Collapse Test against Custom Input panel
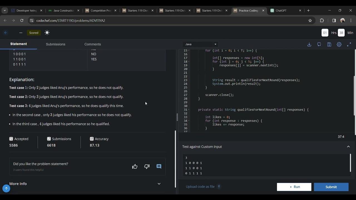 click(348, 147)
